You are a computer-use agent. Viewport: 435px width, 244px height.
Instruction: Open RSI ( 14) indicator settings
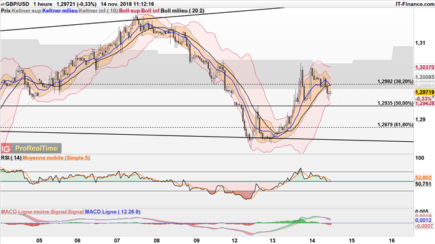(x=11, y=158)
